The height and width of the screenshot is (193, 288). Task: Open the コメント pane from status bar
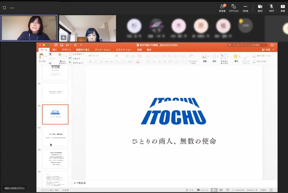pos(203,190)
